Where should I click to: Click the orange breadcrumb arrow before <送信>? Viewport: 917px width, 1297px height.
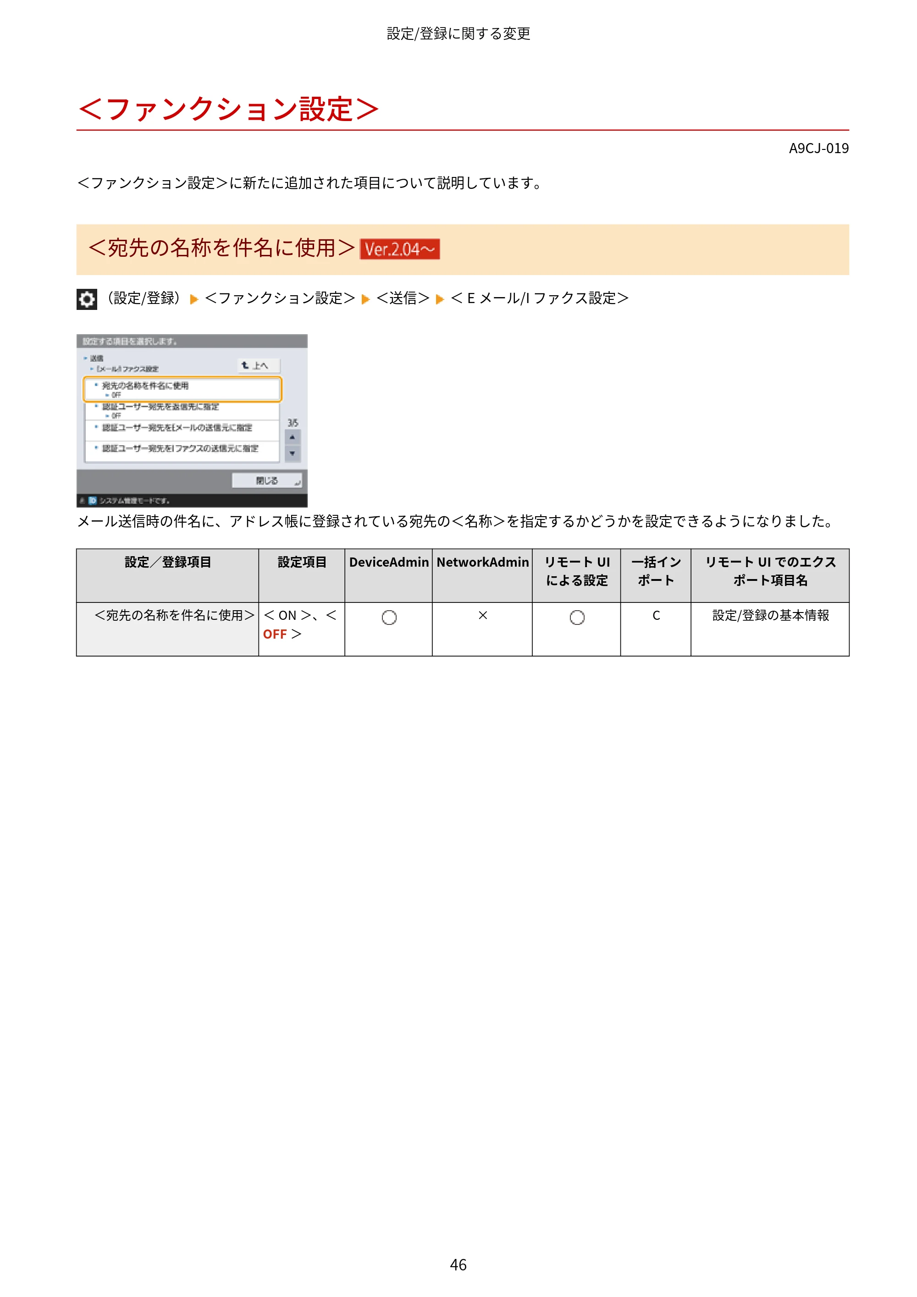tap(365, 299)
